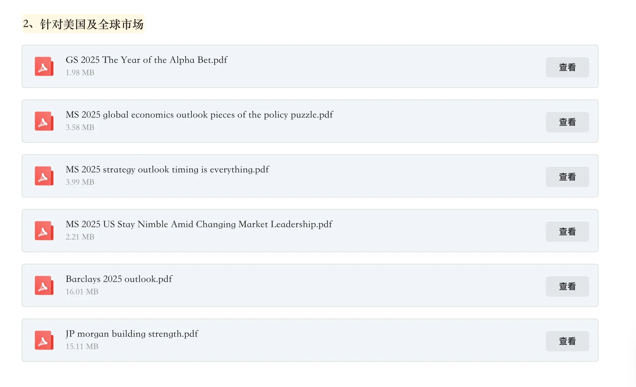Click PDF icon for MS global economics outlook
Screen dimensions: 636x387
coord(44,121)
